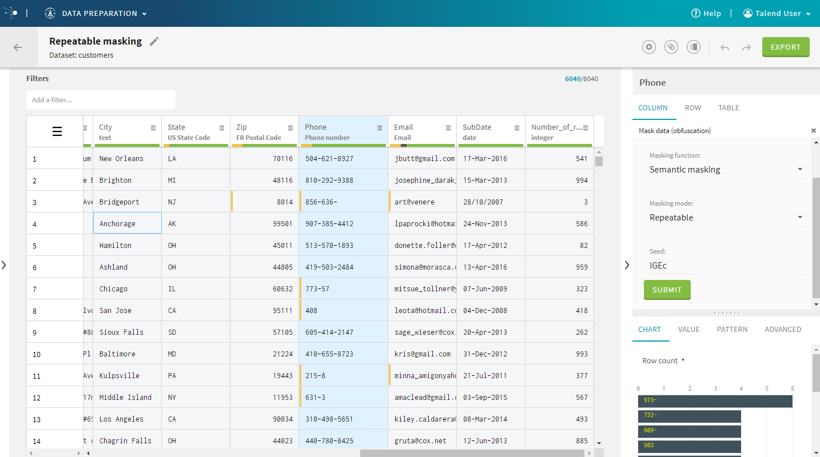Open the Talend User account menu

[x=777, y=13]
